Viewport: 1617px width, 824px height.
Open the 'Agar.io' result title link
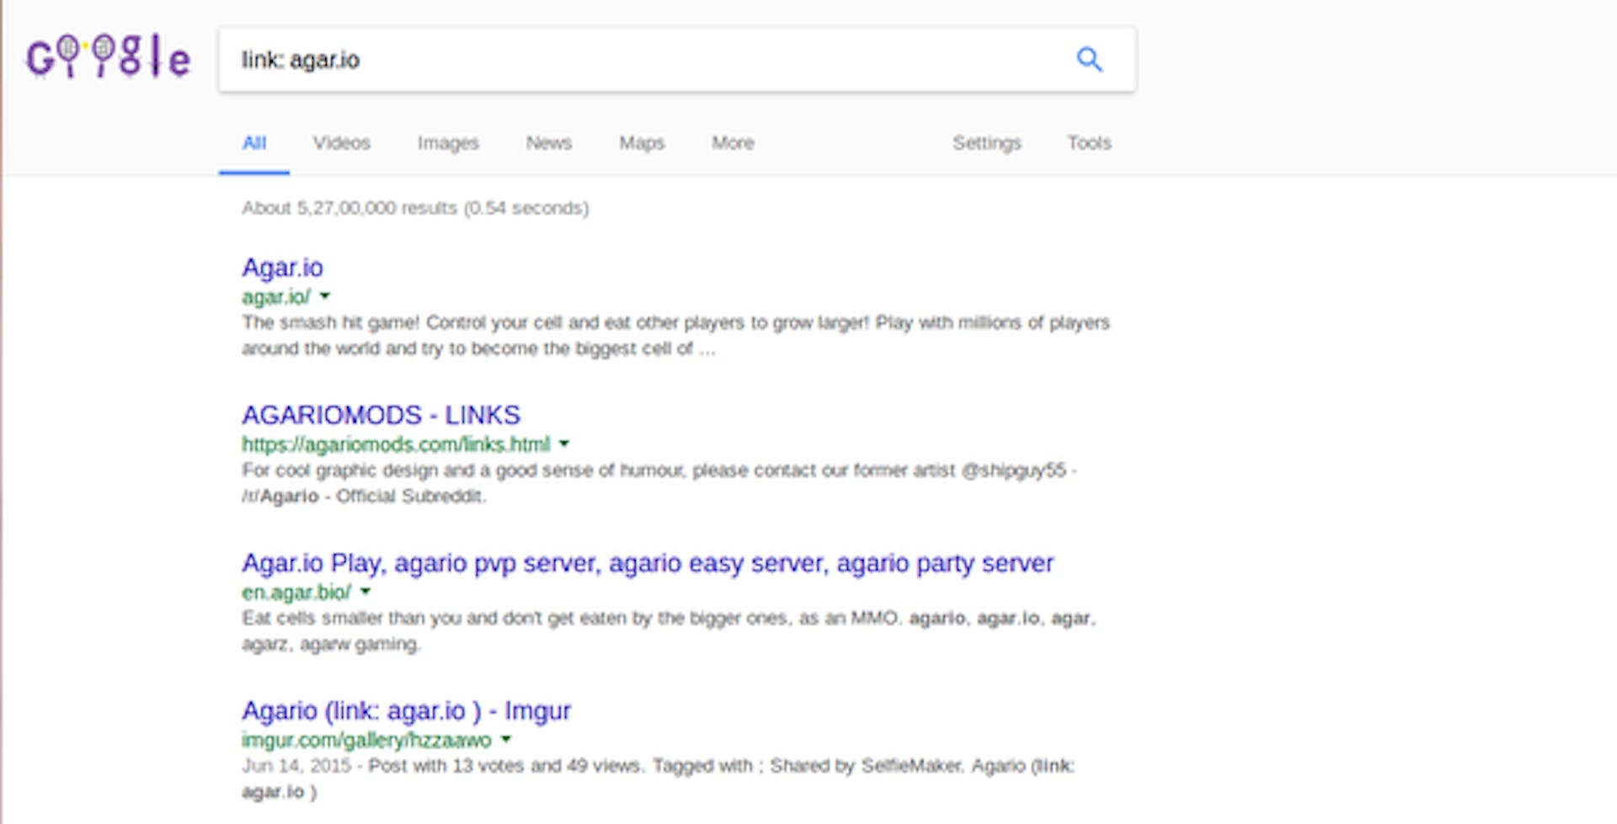(x=282, y=268)
